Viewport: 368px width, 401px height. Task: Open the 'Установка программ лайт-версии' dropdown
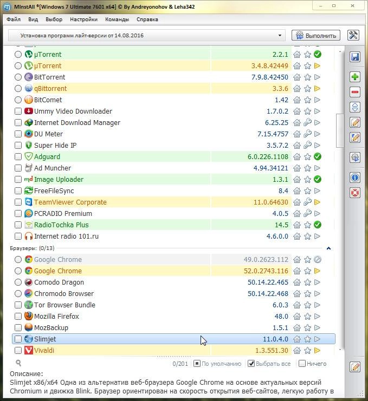[147, 36]
